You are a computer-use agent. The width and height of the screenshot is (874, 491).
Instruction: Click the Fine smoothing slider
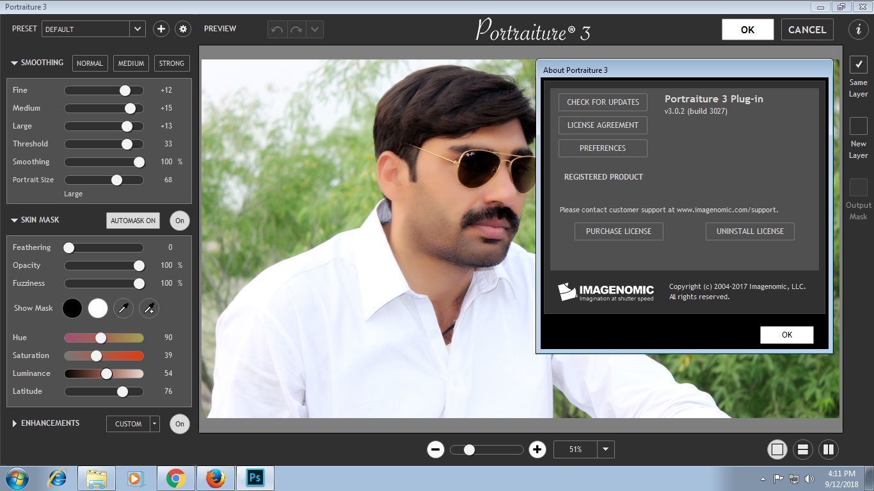click(x=104, y=91)
